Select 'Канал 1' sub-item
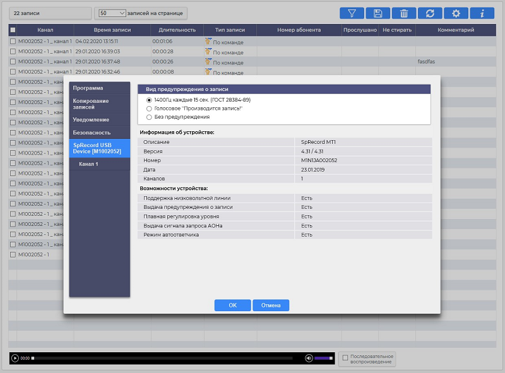505x373 pixels. tap(100, 164)
